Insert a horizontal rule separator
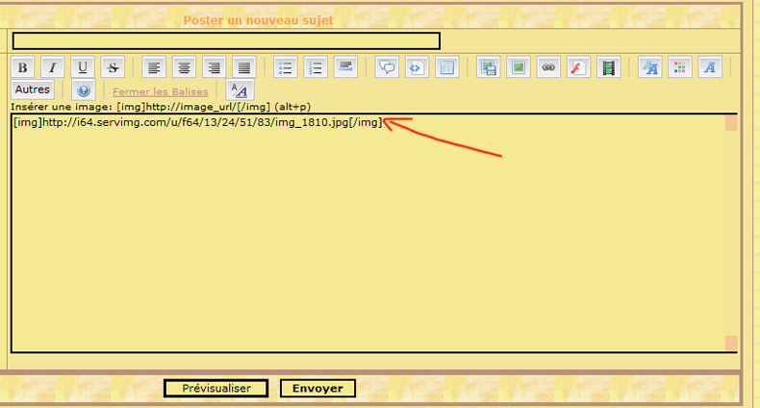The height and width of the screenshot is (408, 760). pyautogui.click(x=345, y=67)
